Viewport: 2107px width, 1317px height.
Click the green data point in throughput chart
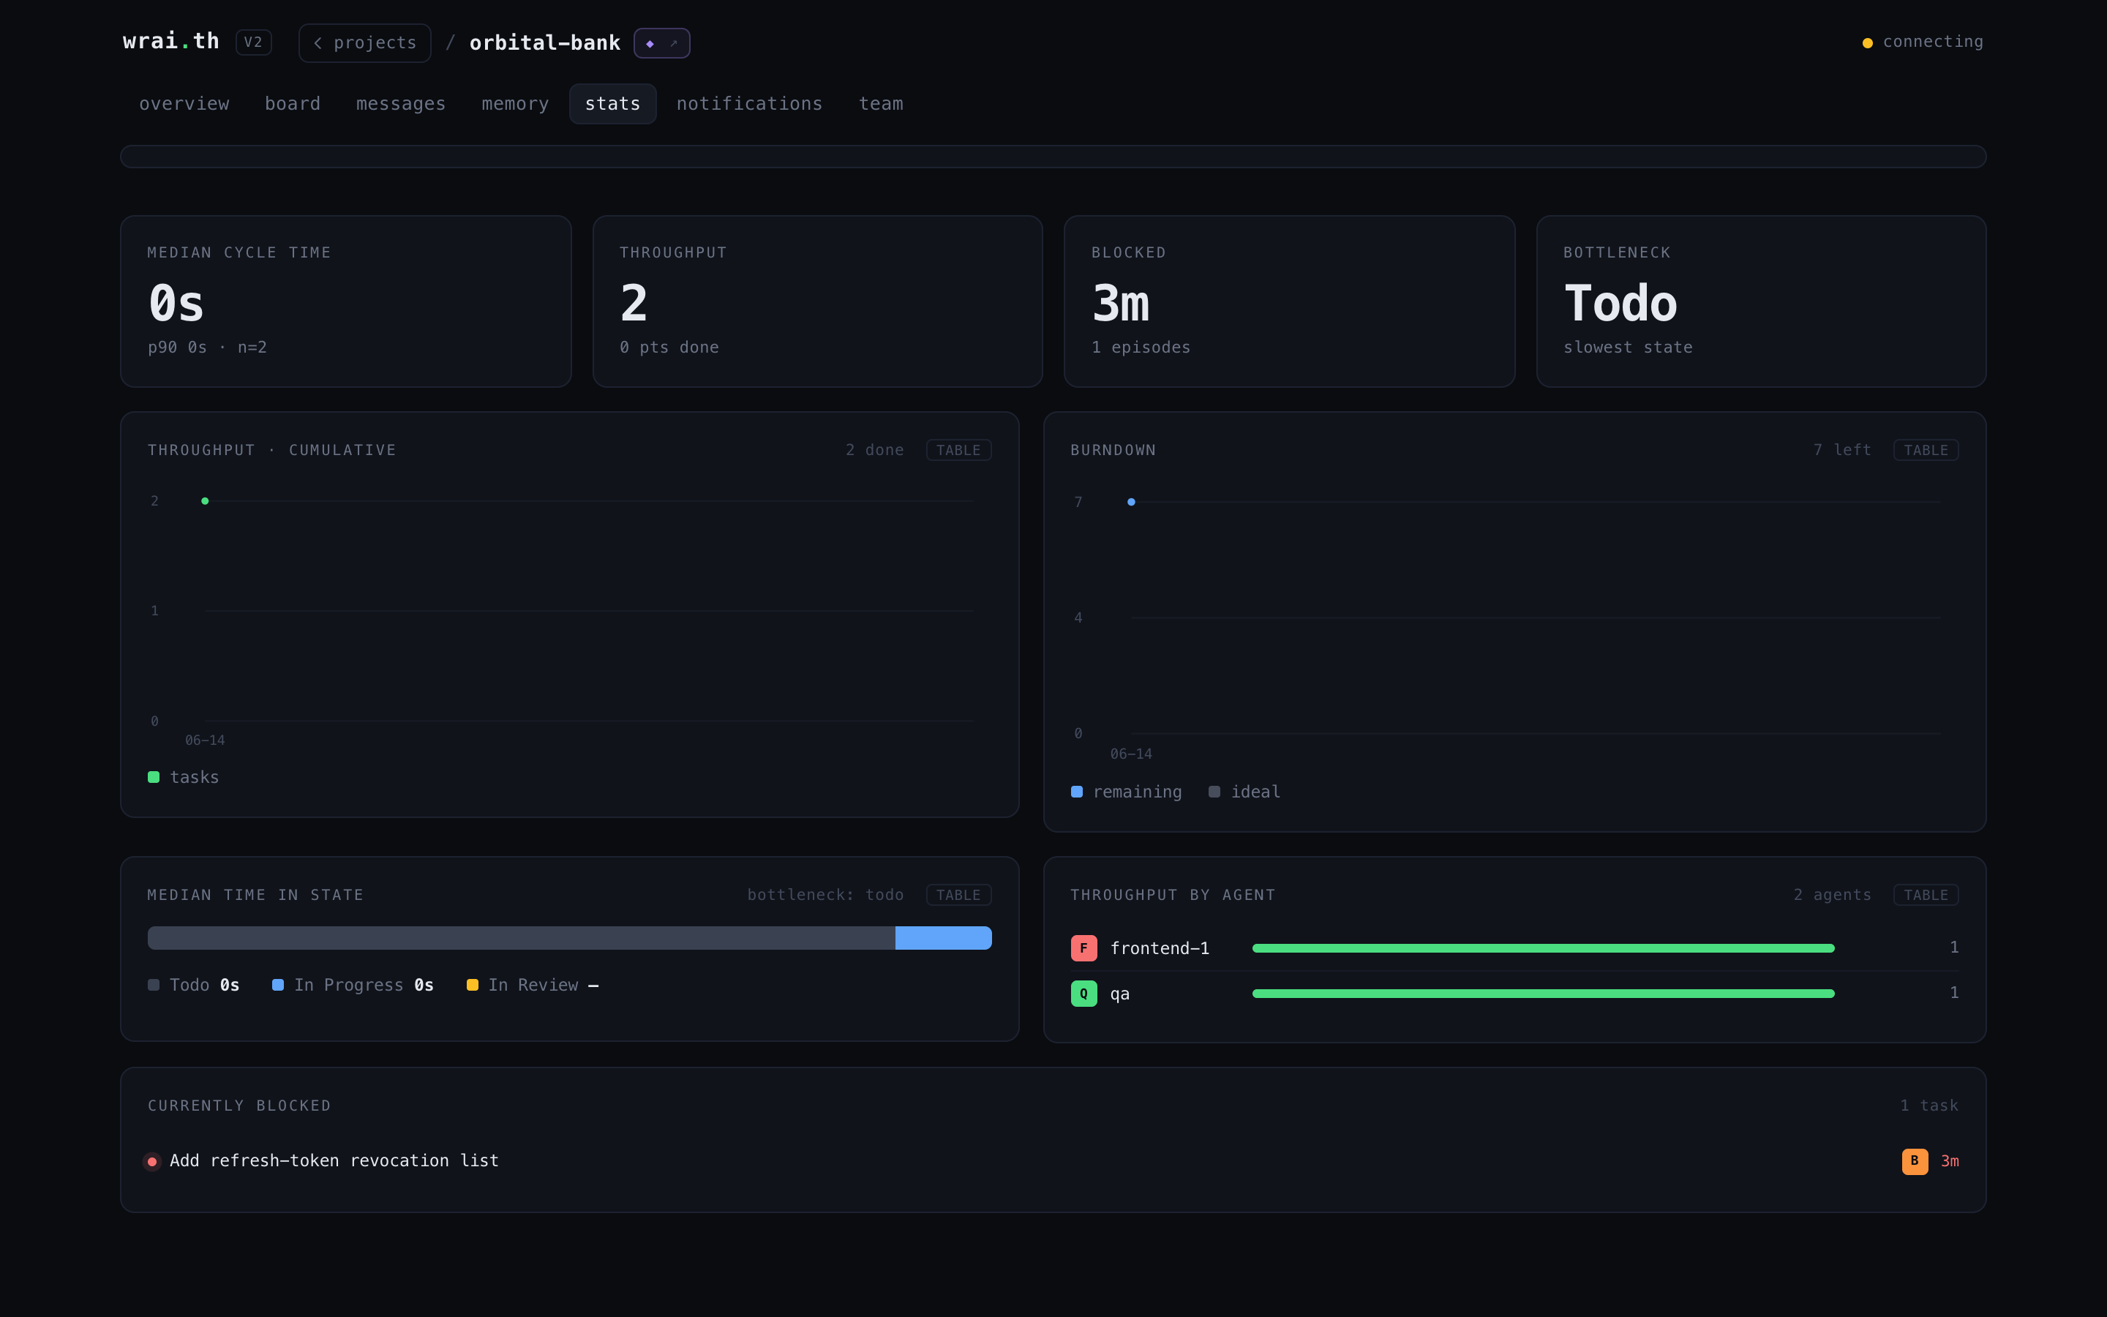(205, 501)
